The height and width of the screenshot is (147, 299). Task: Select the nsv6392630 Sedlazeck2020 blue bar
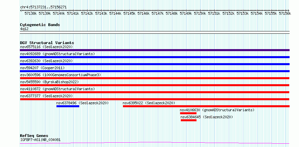(x=155, y=64)
